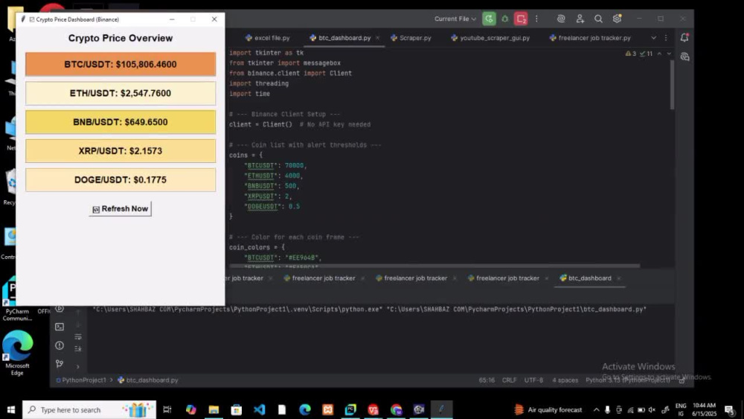Open the Microsoft Edge desktop shortcut

click(x=18, y=353)
